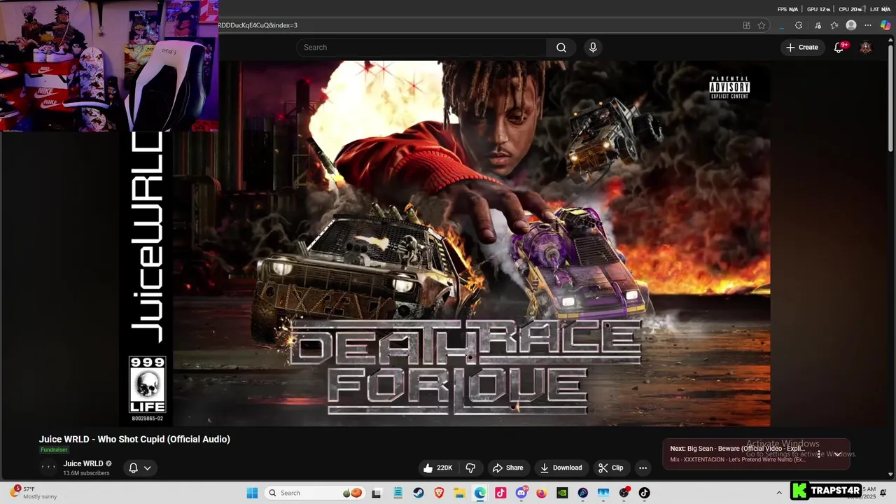Click the Juice WRLD channel avatar
Screen dimensions: 896x504
pyautogui.click(x=48, y=468)
